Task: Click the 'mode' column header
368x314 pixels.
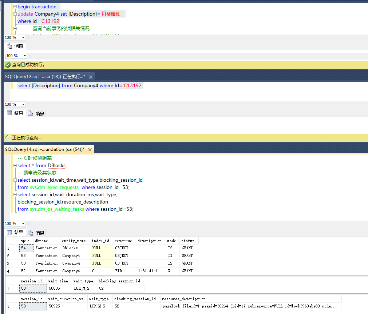Action: point(173,241)
